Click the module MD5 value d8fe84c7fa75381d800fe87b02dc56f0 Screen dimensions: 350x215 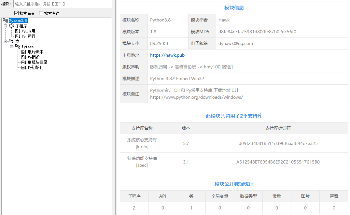point(257,32)
